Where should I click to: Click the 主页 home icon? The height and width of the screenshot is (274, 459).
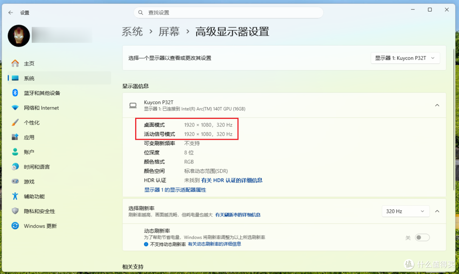pos(15,63)
